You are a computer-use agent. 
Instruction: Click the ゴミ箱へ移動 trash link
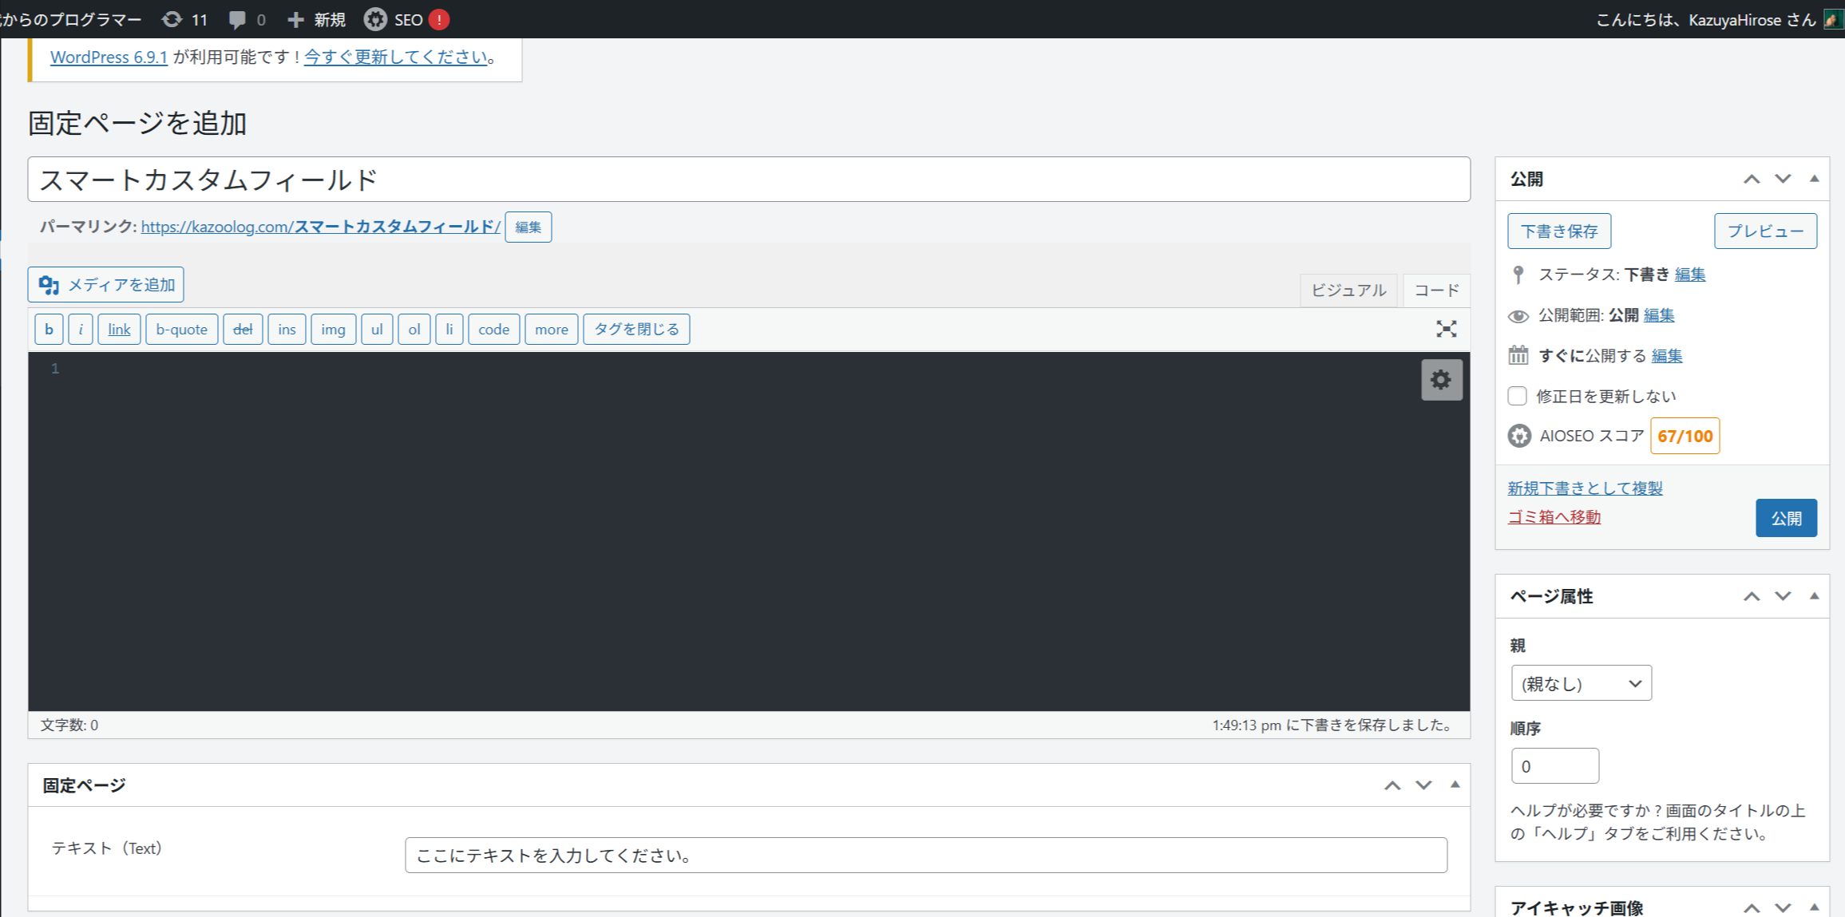pyautogui.click(x=1554, y=517)
